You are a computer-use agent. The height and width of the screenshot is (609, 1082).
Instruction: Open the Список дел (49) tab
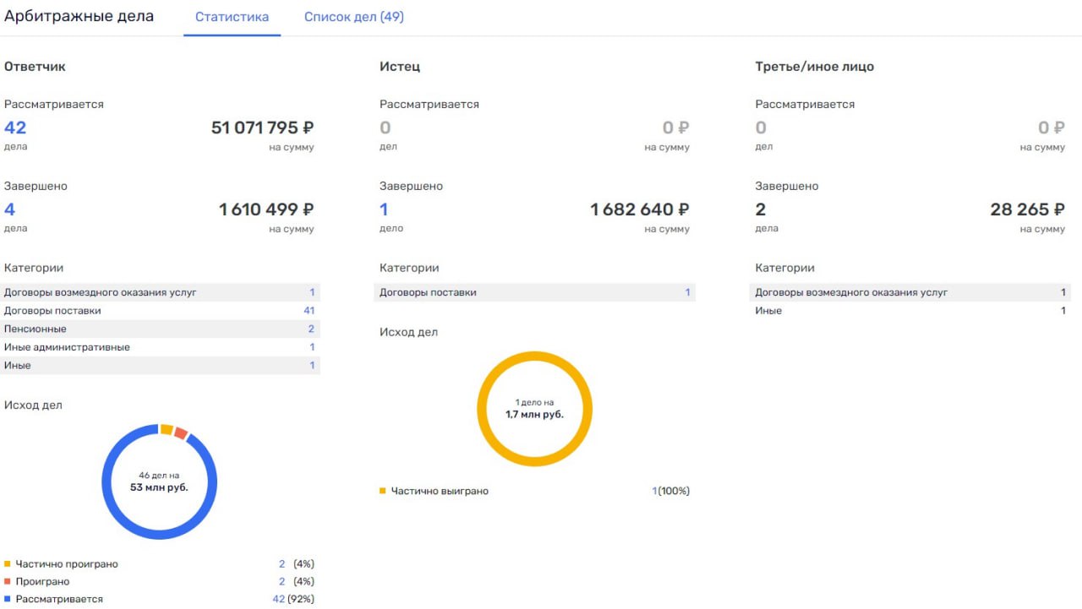pos(353,17)
